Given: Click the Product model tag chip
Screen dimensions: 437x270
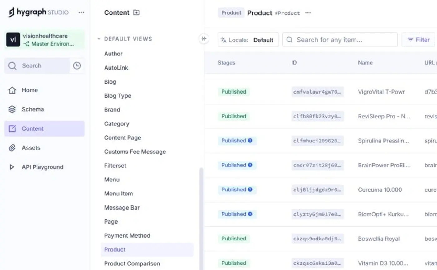Looking at the screenshot, I should 231,13.
